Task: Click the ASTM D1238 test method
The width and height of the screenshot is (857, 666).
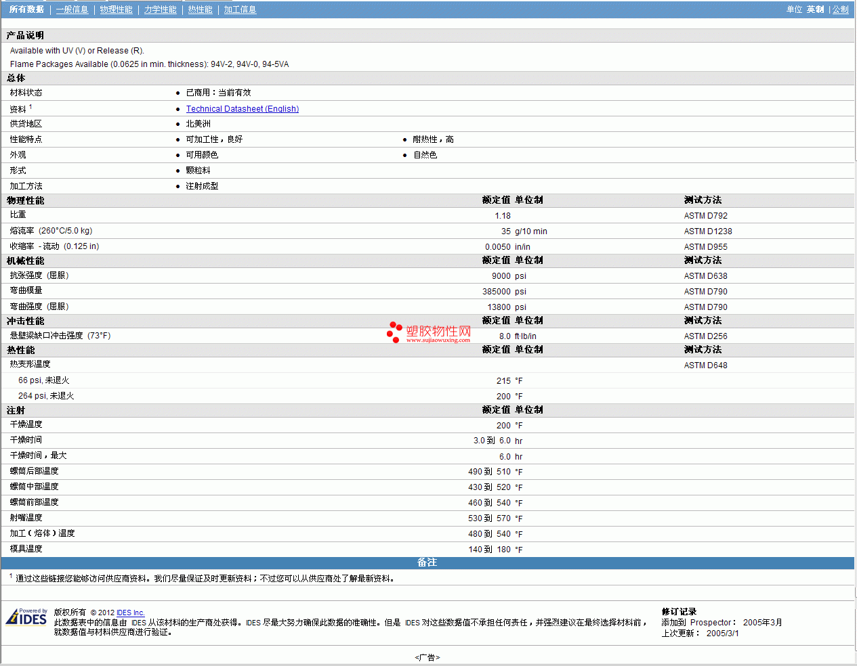Action: [x=708, y=231]
